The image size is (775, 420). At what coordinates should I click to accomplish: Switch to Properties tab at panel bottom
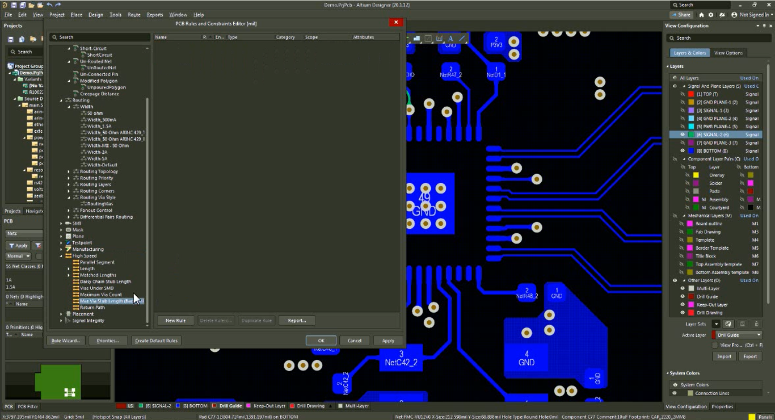tap(722, 406)
